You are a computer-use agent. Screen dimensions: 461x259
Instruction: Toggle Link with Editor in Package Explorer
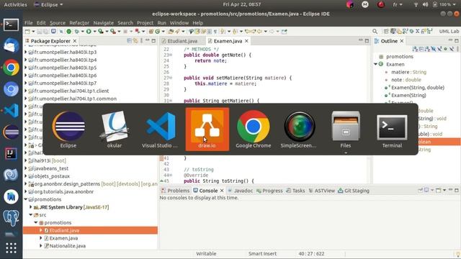tap(135, 41)
